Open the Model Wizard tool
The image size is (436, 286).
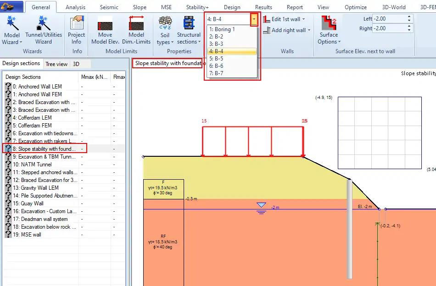[11, 30]
